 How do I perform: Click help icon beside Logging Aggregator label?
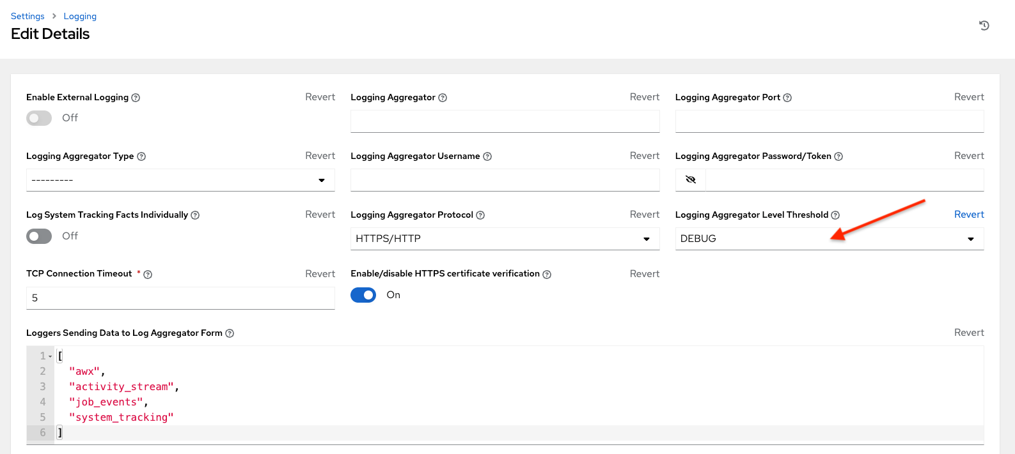click(x=443, y=98)
